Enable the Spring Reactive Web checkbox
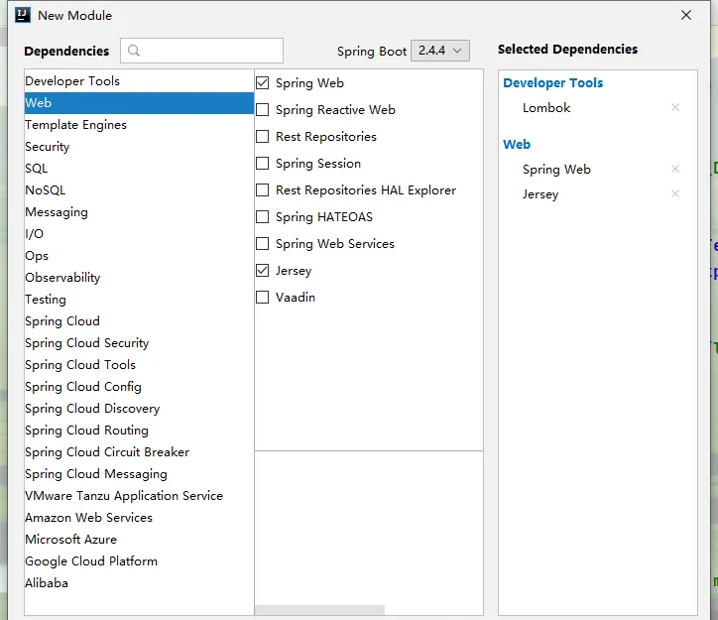 pos(263,110)
